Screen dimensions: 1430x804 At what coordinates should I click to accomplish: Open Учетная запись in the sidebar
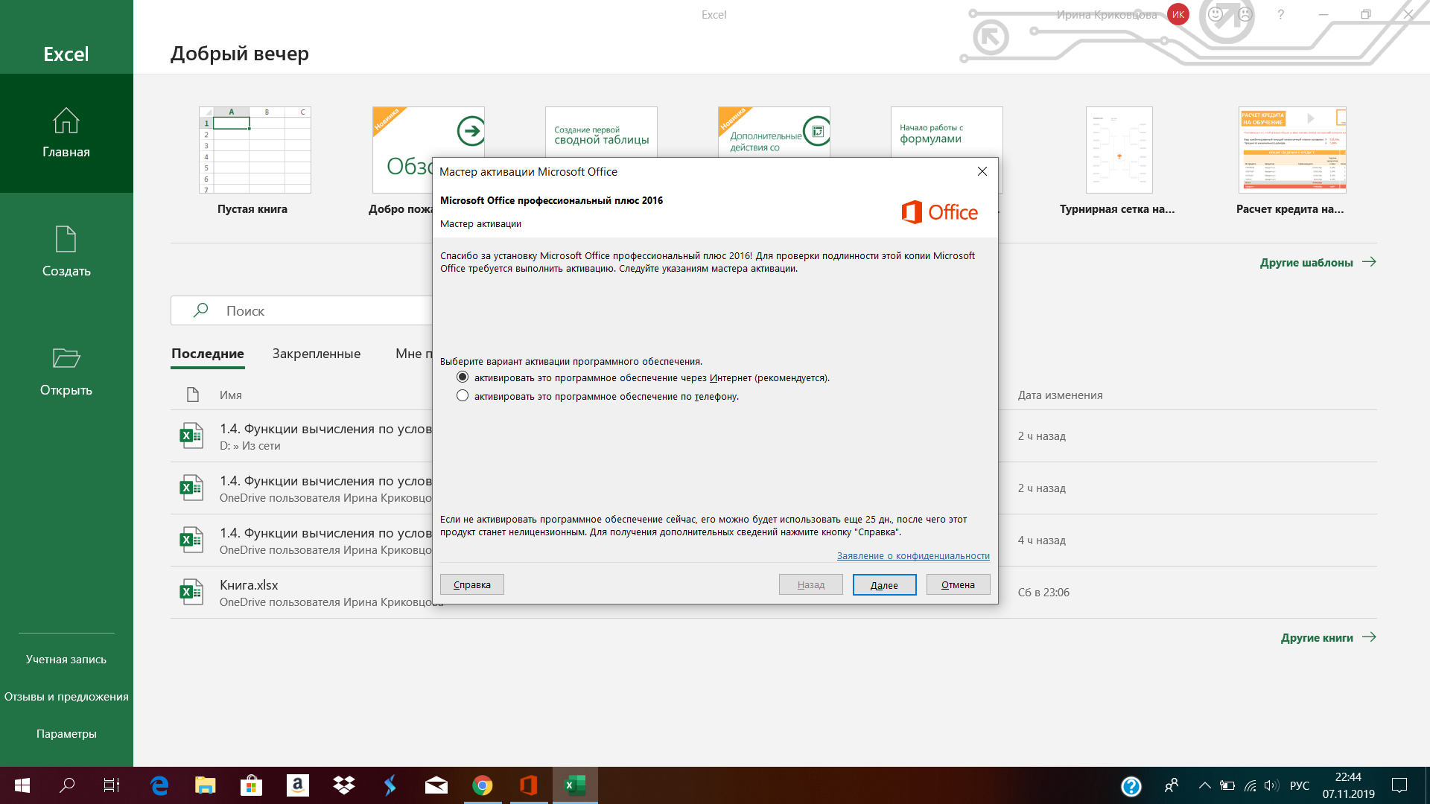pyautogui.click(x=66, y=660)
